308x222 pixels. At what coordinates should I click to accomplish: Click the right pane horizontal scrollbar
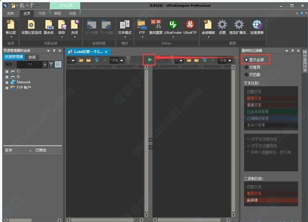[x=191, y=220]
